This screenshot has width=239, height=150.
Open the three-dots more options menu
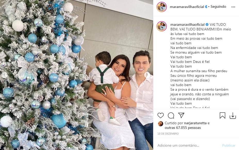point(233,7)
